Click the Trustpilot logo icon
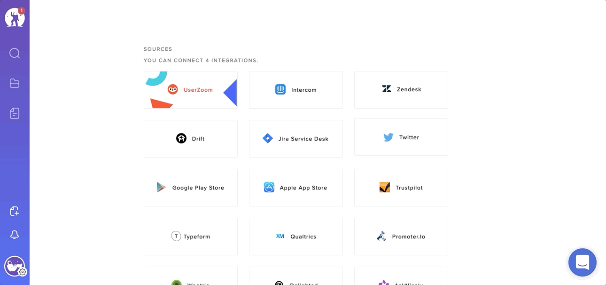 pyautogui.click(x=385, y=187)
